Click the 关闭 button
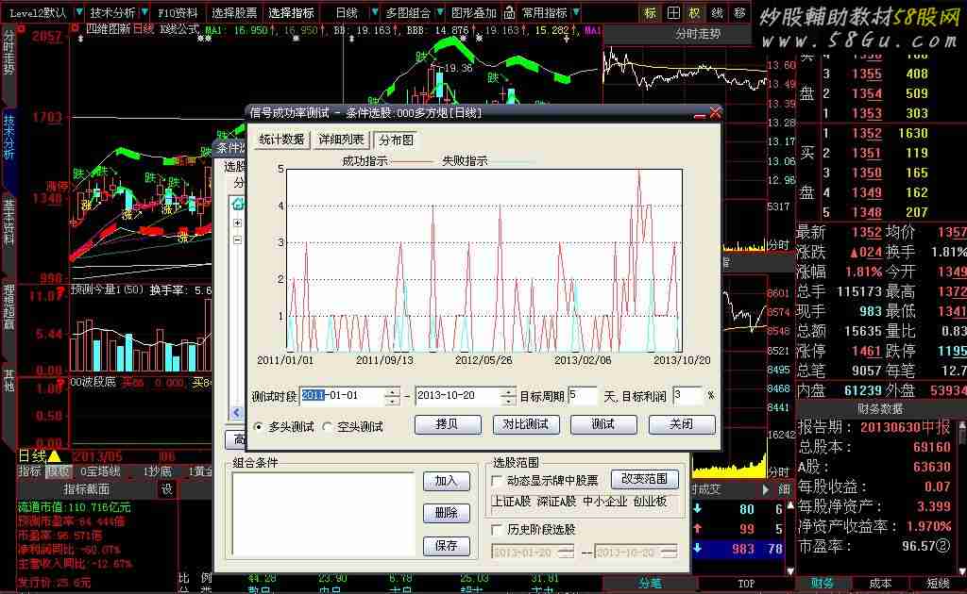 coord(682,424)
